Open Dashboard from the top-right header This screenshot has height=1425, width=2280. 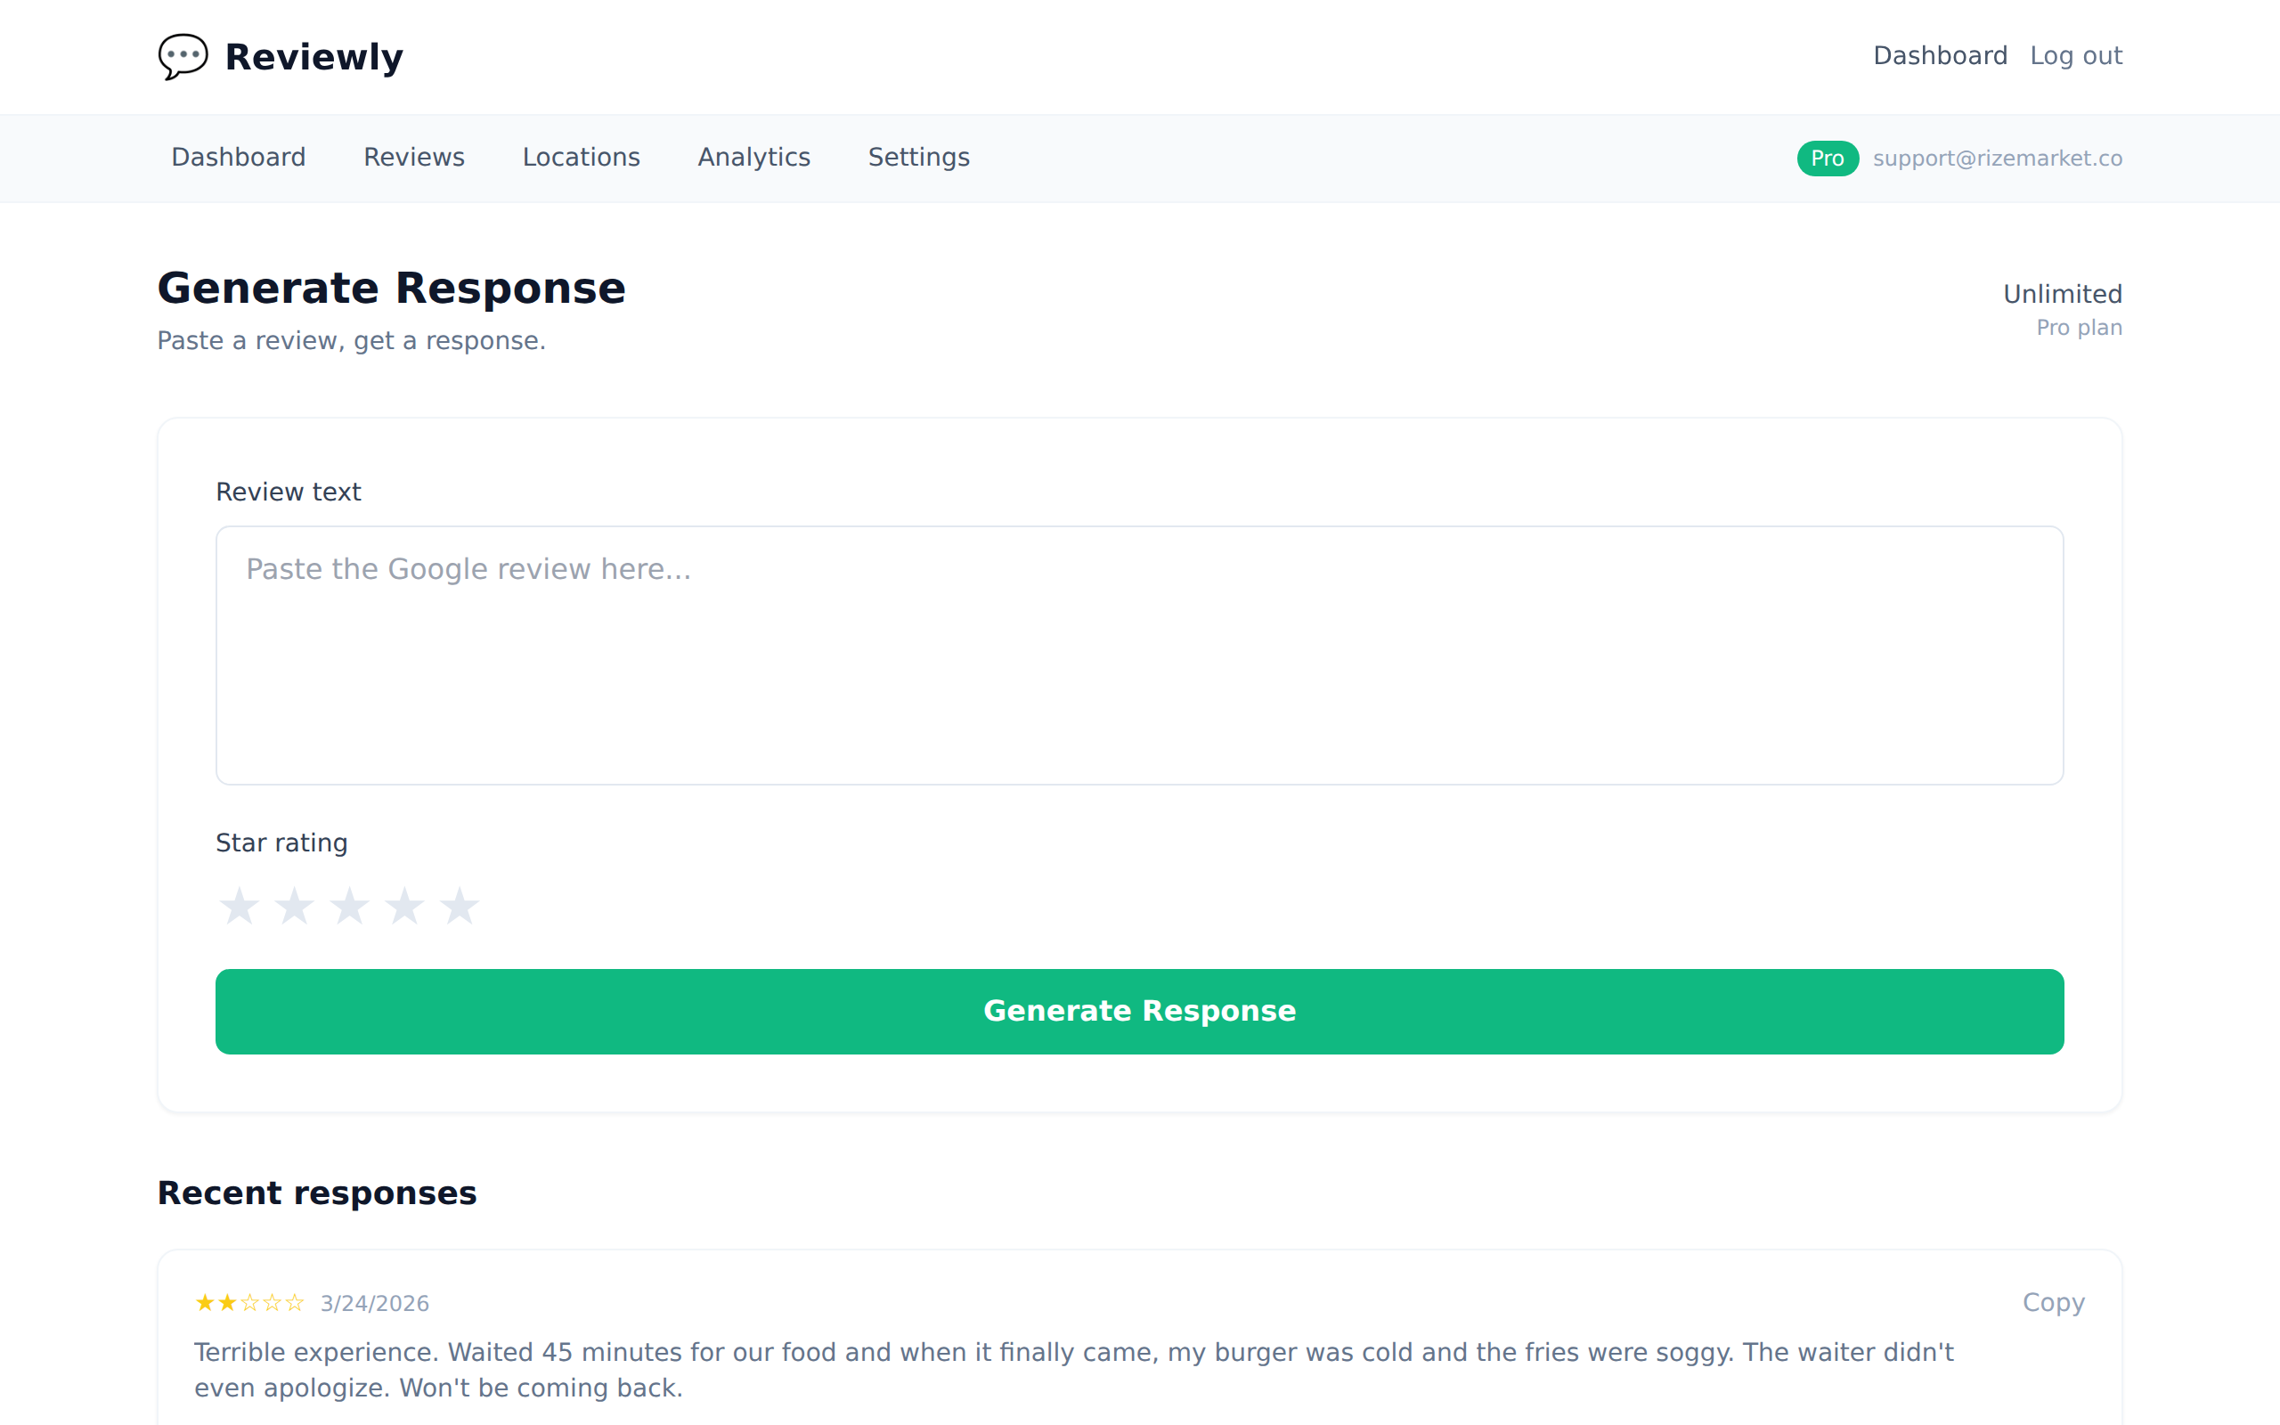click(x=1941, y=55)
